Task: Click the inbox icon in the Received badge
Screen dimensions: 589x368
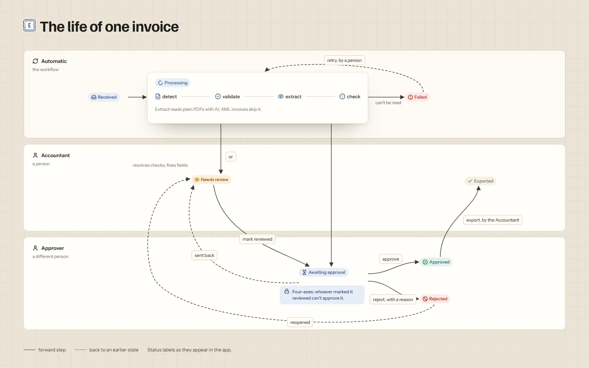Action: click(x=94, y=97)
